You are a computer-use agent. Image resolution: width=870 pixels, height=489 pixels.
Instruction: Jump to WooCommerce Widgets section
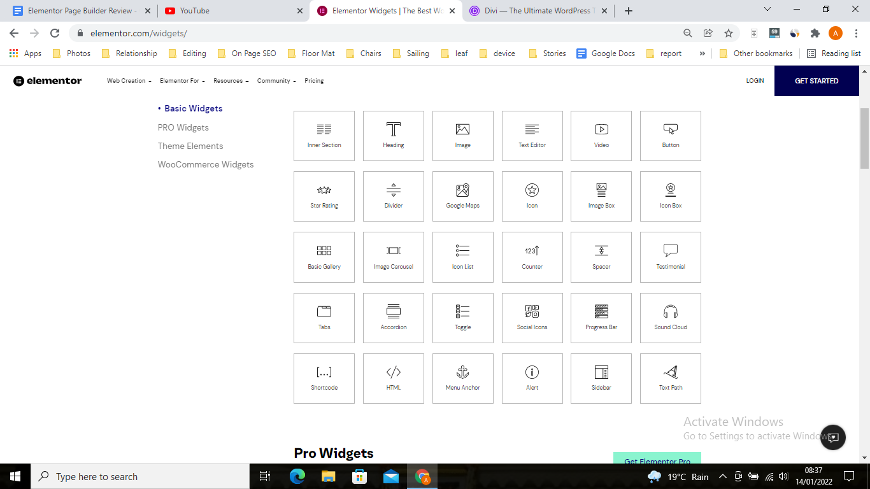(x=206, y=164)
